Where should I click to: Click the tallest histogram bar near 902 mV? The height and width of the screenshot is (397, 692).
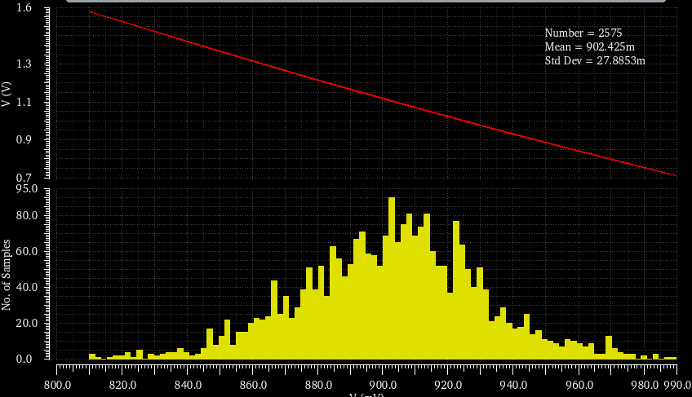pos(392,278)
